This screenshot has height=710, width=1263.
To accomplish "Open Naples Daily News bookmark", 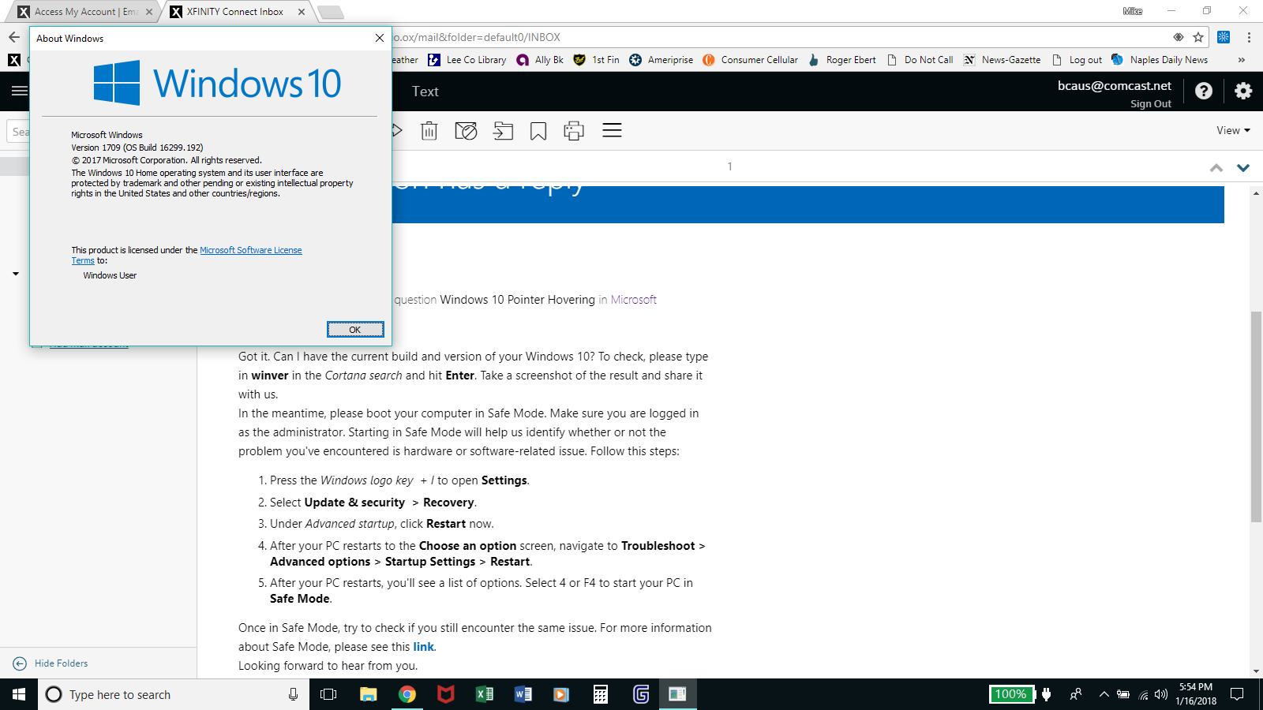I will [1160, 60].
